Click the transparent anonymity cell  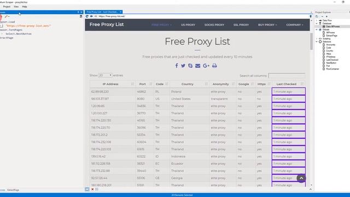223,99
